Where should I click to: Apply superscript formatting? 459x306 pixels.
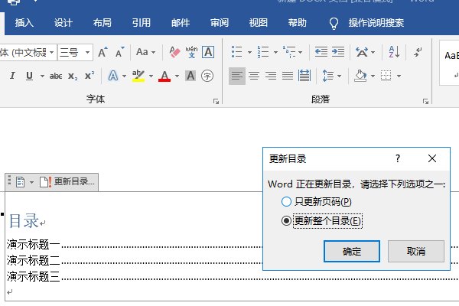[x=90, y=76]
